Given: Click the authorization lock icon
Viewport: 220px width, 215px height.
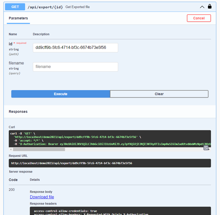Looking at the screenshot, I should point(210,7).
